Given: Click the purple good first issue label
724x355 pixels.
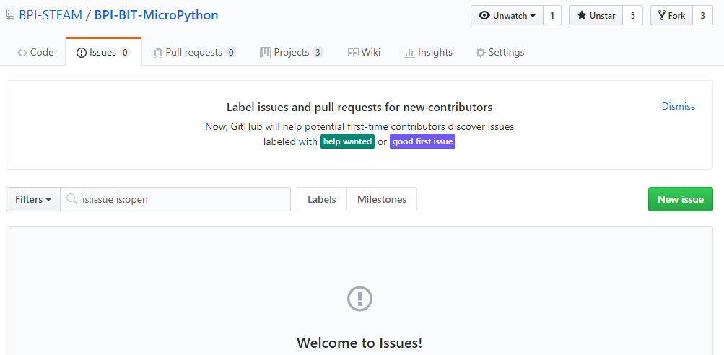Looking at the screenshot, I should tap(422, 141).
